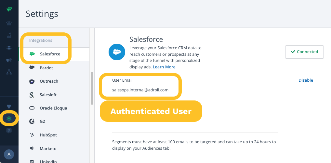Click the large blue Salesforce logo
The image size is (331, 163).
point(117,52)
